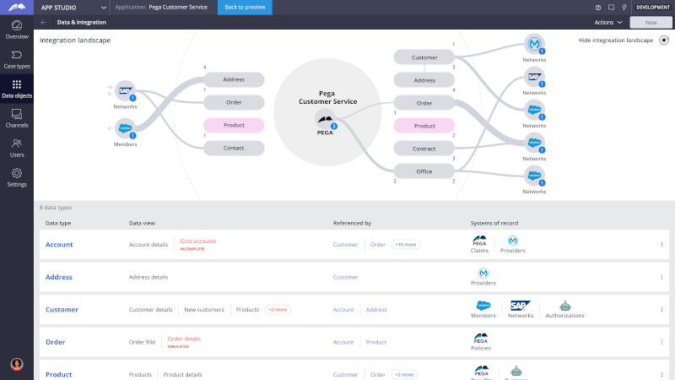The width and height of the screenshot is (675, 380).
Task: Open the Customer data type link
Action: coord(62,310)
